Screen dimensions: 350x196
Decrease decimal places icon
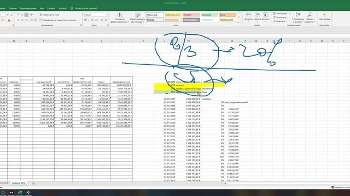[106, 20]
